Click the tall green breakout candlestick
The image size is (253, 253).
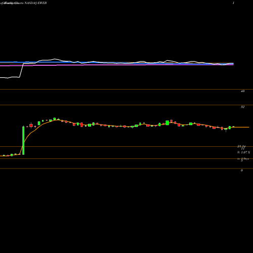(x=23, y=140)
